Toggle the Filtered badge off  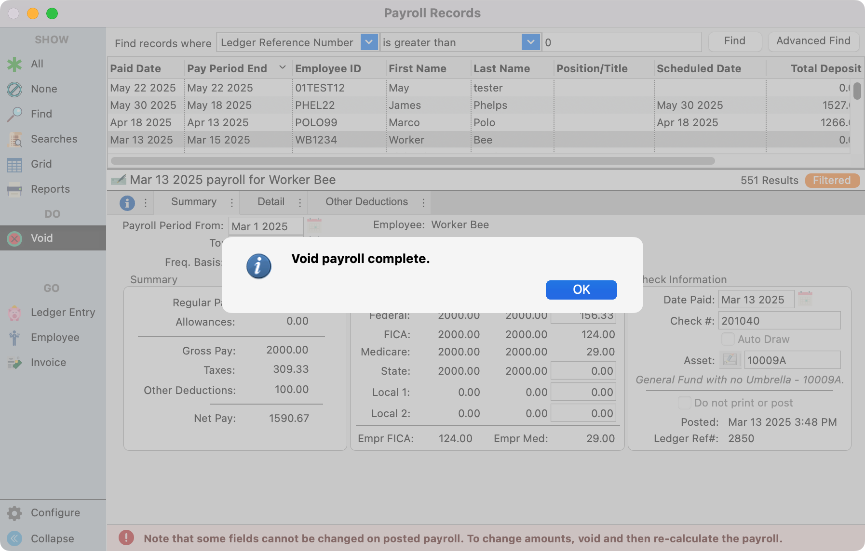(x=832, y=180)
